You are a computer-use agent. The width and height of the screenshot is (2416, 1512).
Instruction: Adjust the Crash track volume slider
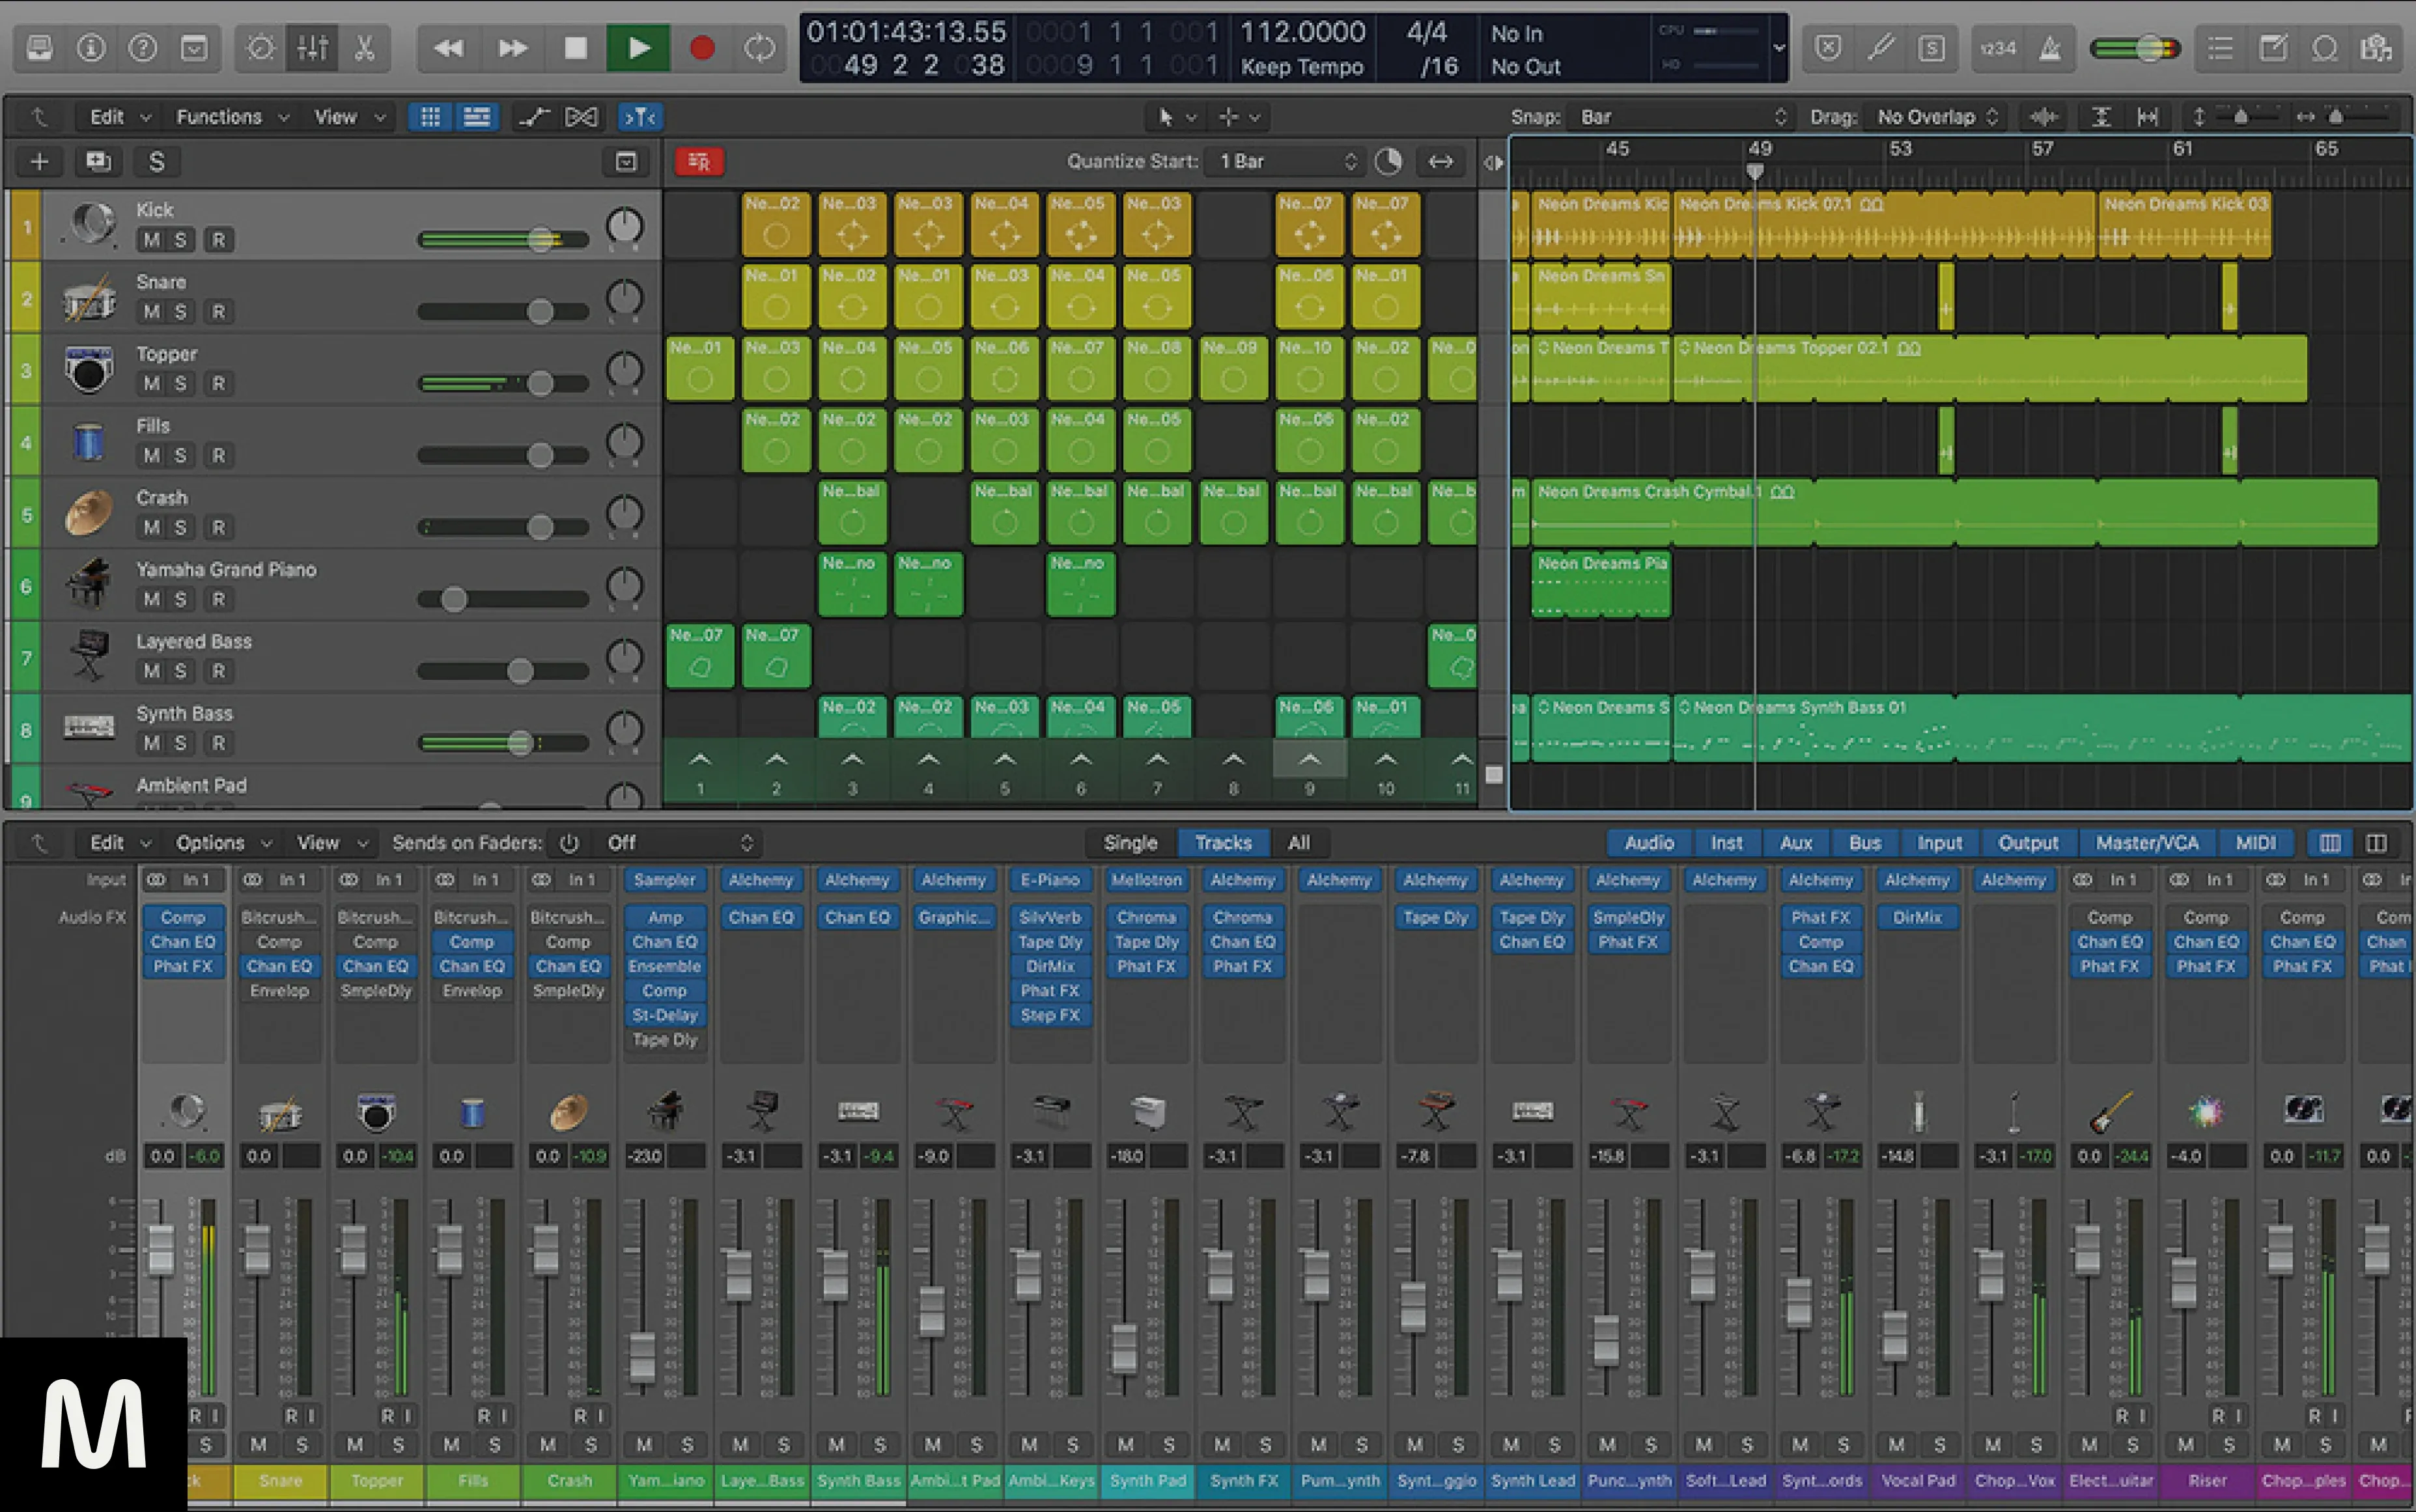click(x=540, y=527)
